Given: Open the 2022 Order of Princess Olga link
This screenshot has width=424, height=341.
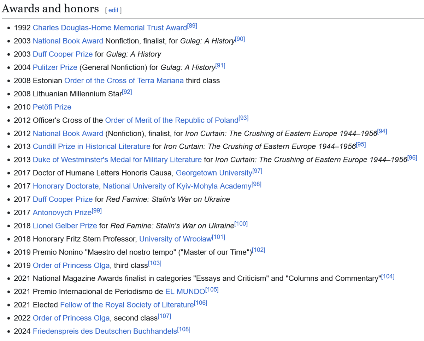Looking at the screenshot, I should point(71,318).
